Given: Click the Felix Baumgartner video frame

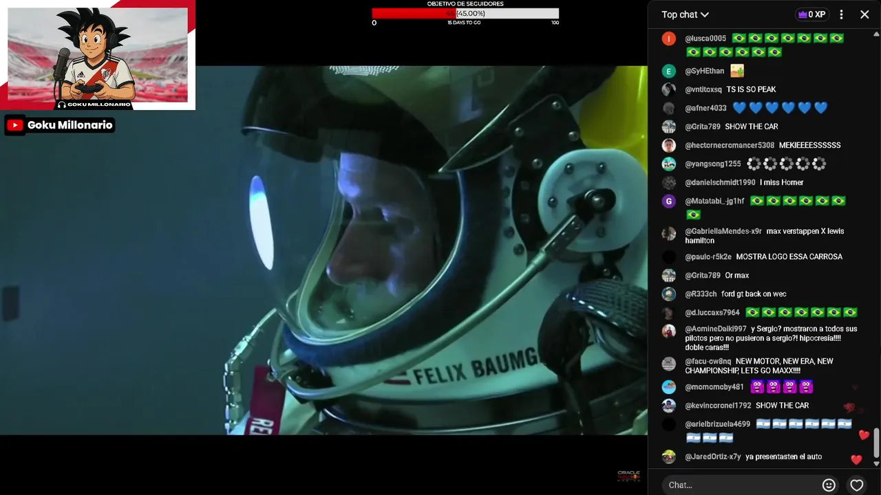Looking at the screenshot, I should click(x=323, y=250).
